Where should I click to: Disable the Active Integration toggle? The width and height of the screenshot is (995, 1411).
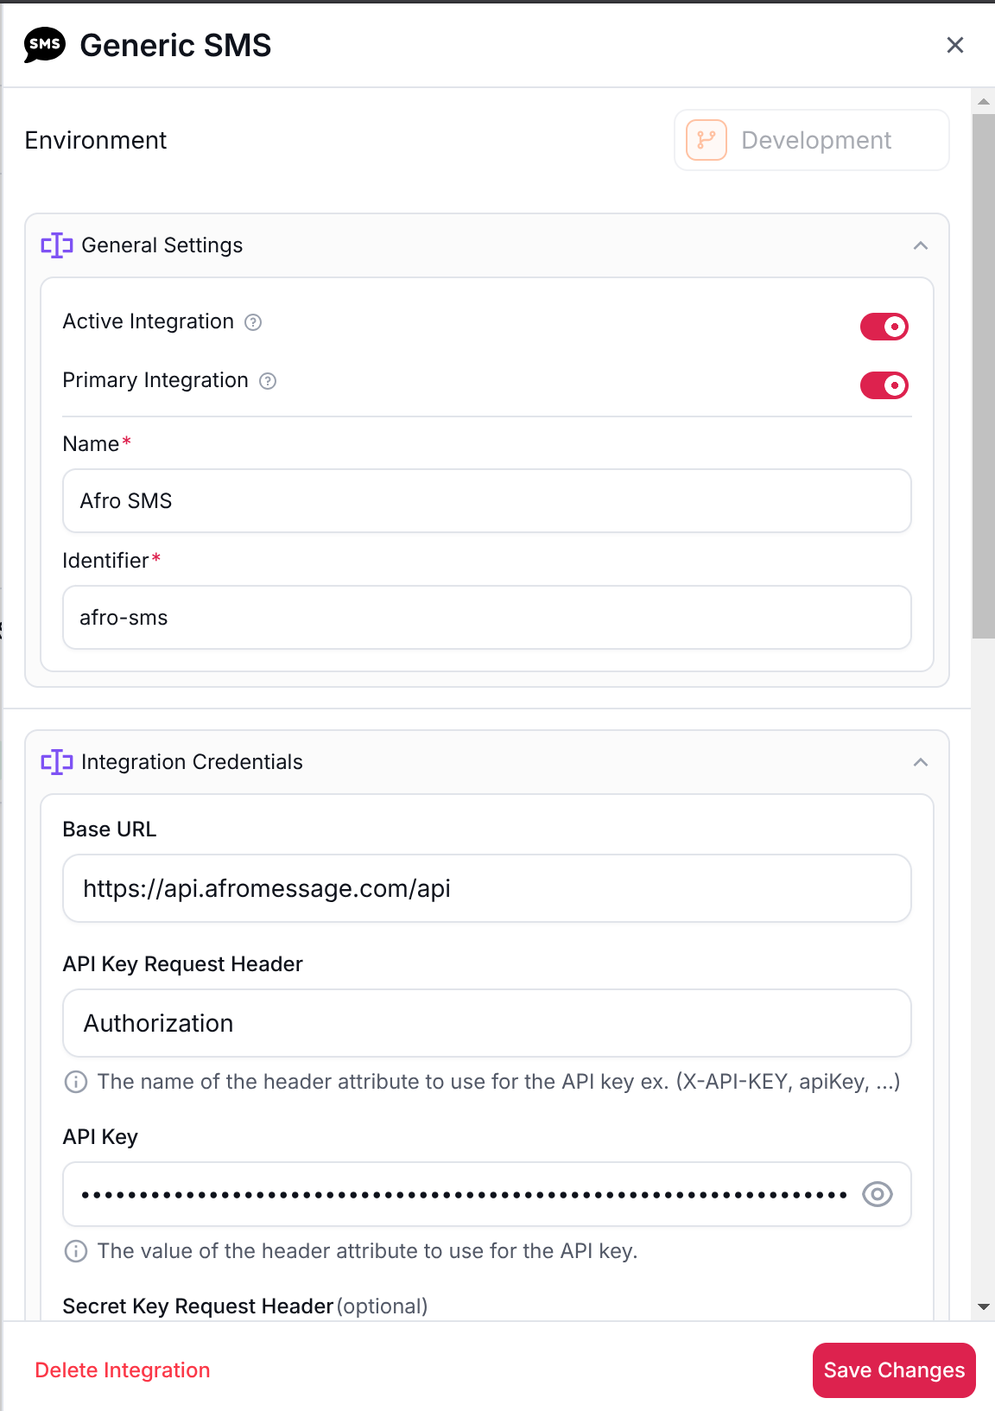[884, 327]
